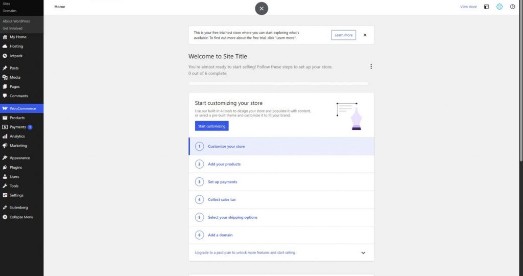
Task: Open the three-dot task list options menu
Action: 371,66
